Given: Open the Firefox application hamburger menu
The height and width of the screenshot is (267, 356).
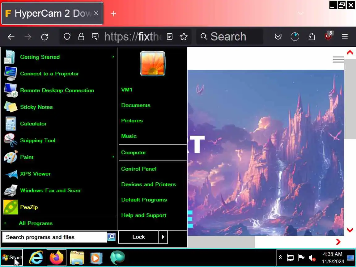Looking at the screenshot, I should [x=345, y=36].
